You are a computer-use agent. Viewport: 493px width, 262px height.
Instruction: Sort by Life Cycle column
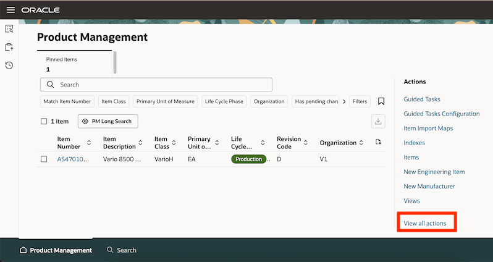tap(263, 143)
